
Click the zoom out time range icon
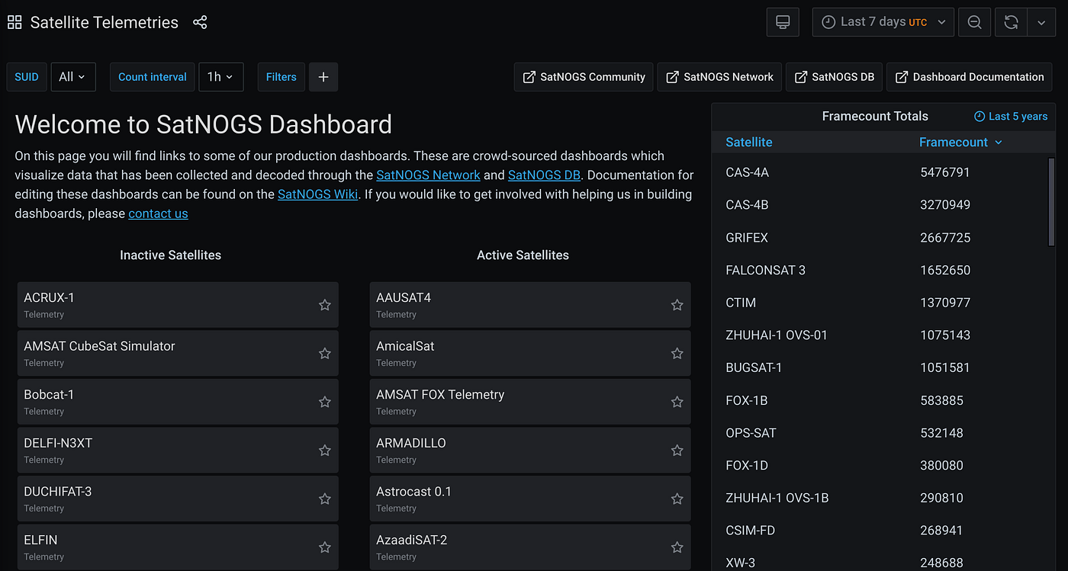974,22
